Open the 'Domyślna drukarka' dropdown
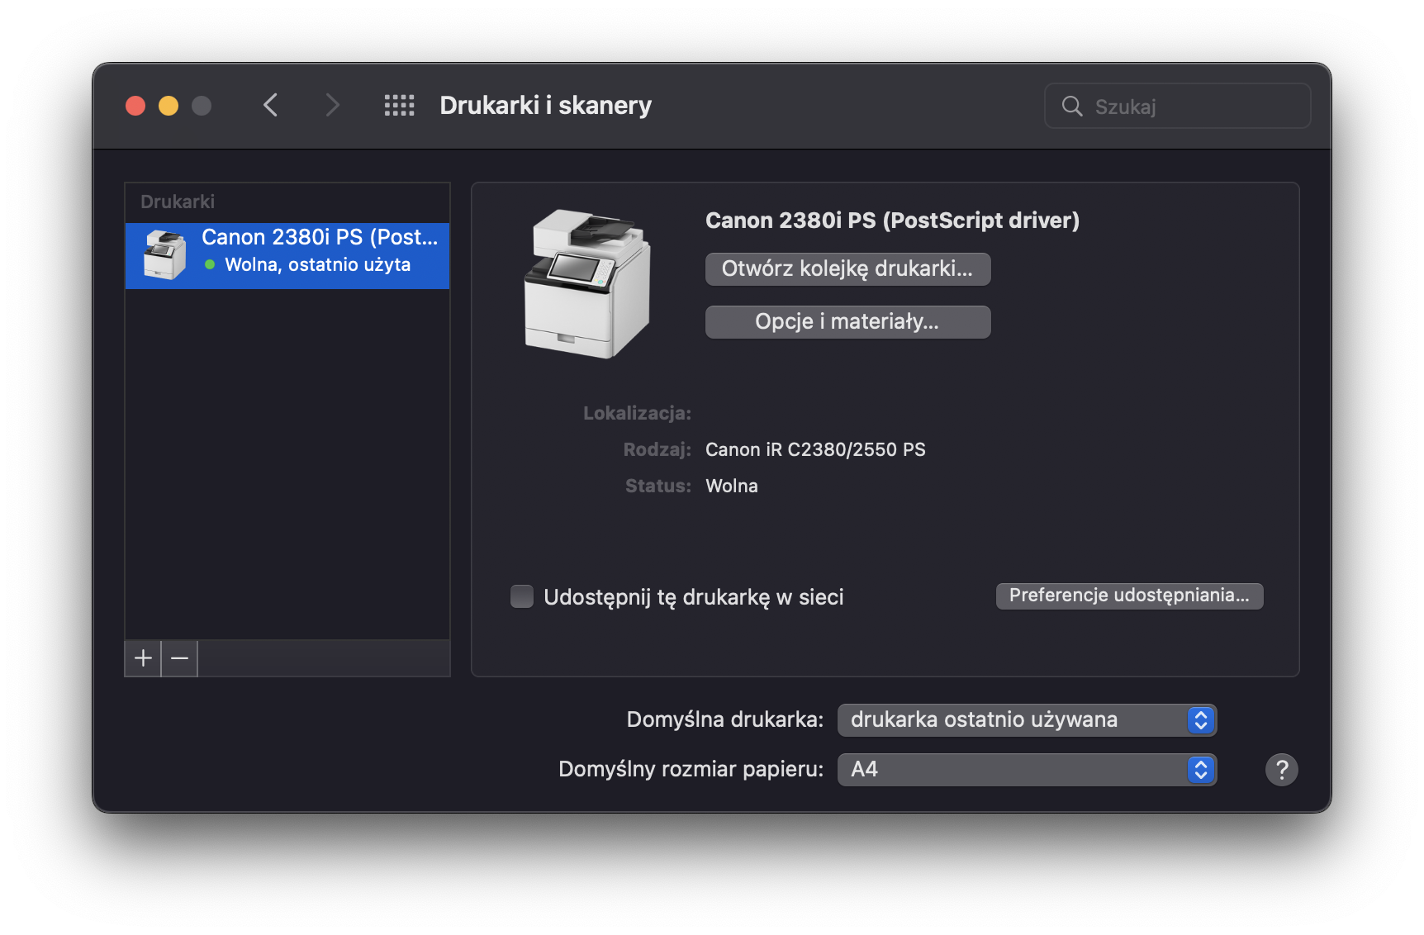 tap(1026, 720)
